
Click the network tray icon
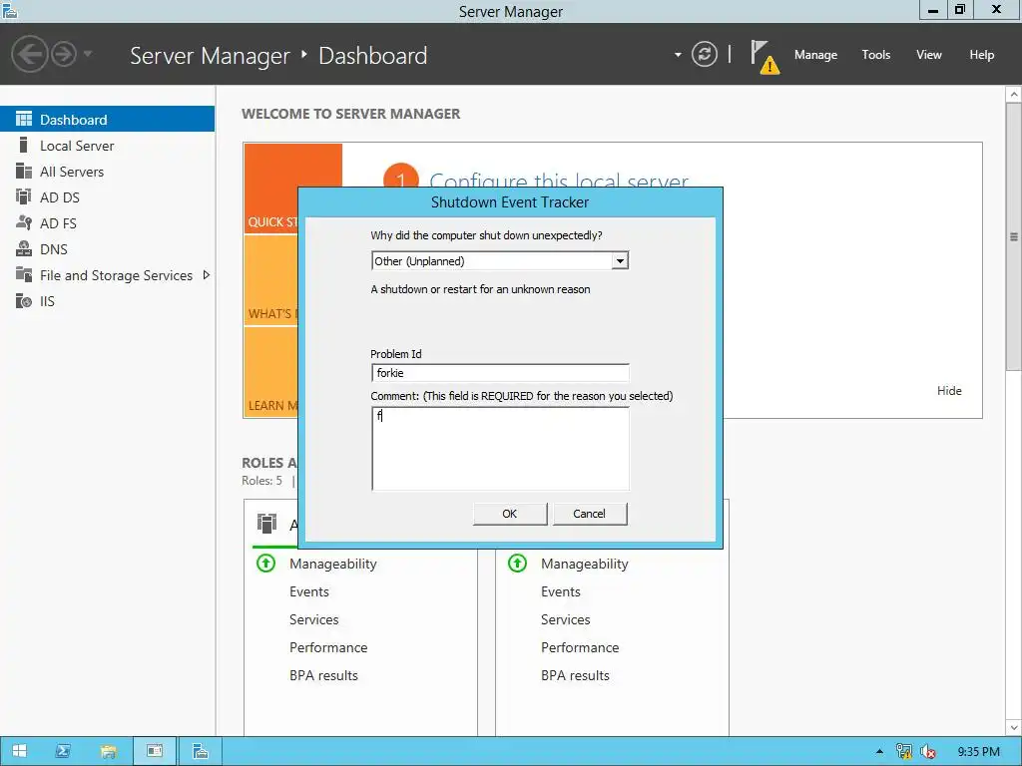coord(904,752)
